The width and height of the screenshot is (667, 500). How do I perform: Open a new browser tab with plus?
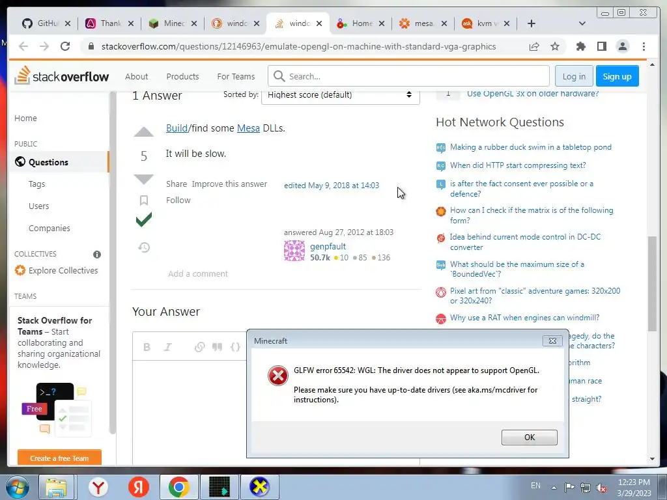pos(532,23)
